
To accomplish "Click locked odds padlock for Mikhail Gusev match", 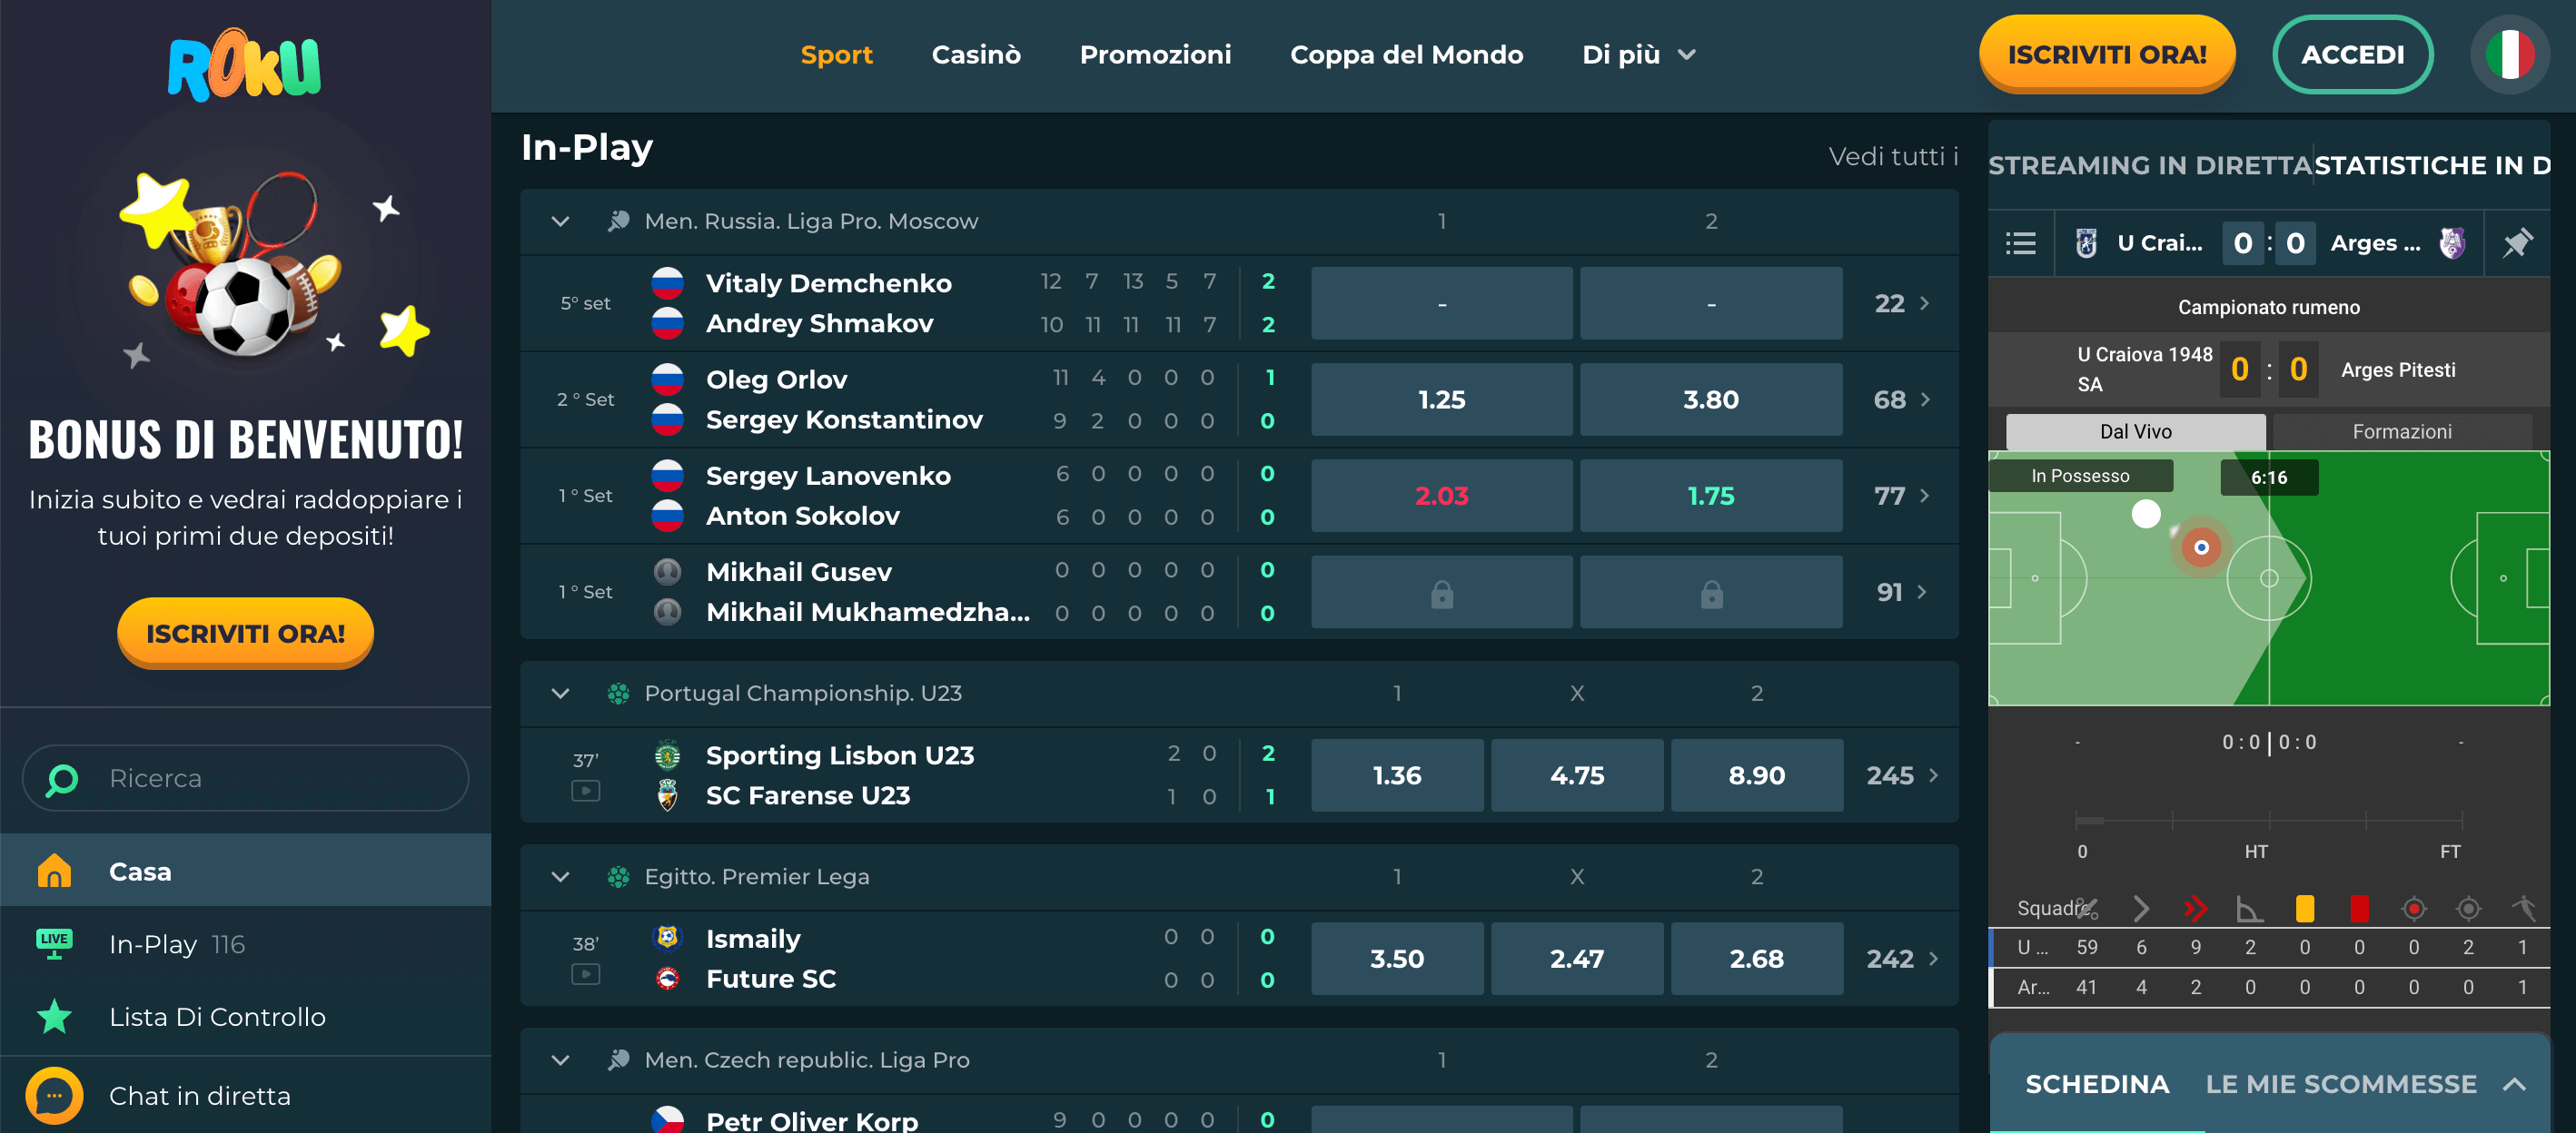I will coord(1441,592).
